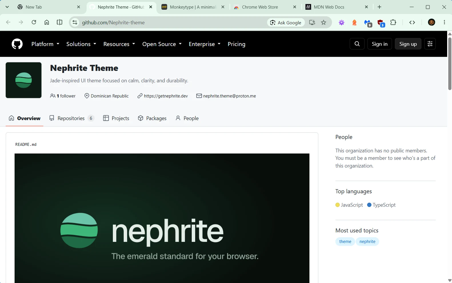Viewport: 452px width, 283px height.
Task: Click the nephrite.theme@proton.me email link
Action: [229, 96]
